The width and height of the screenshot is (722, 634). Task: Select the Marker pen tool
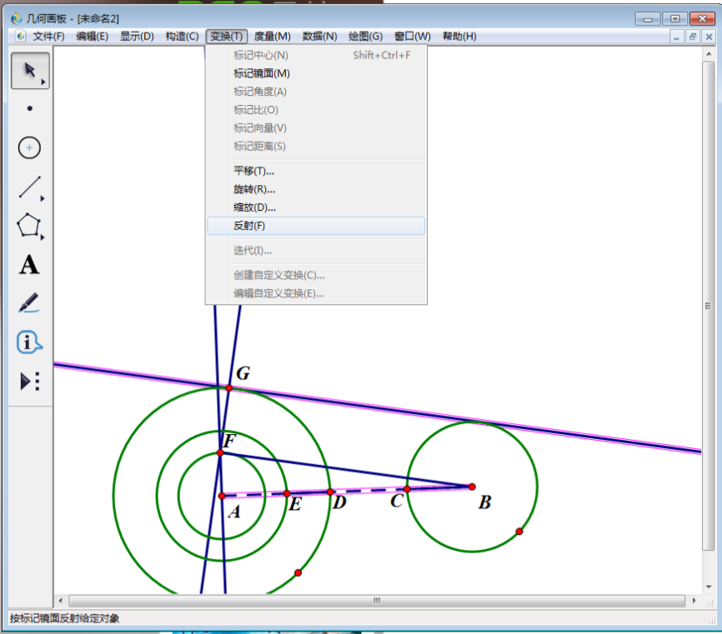click(x=29, y=303)
